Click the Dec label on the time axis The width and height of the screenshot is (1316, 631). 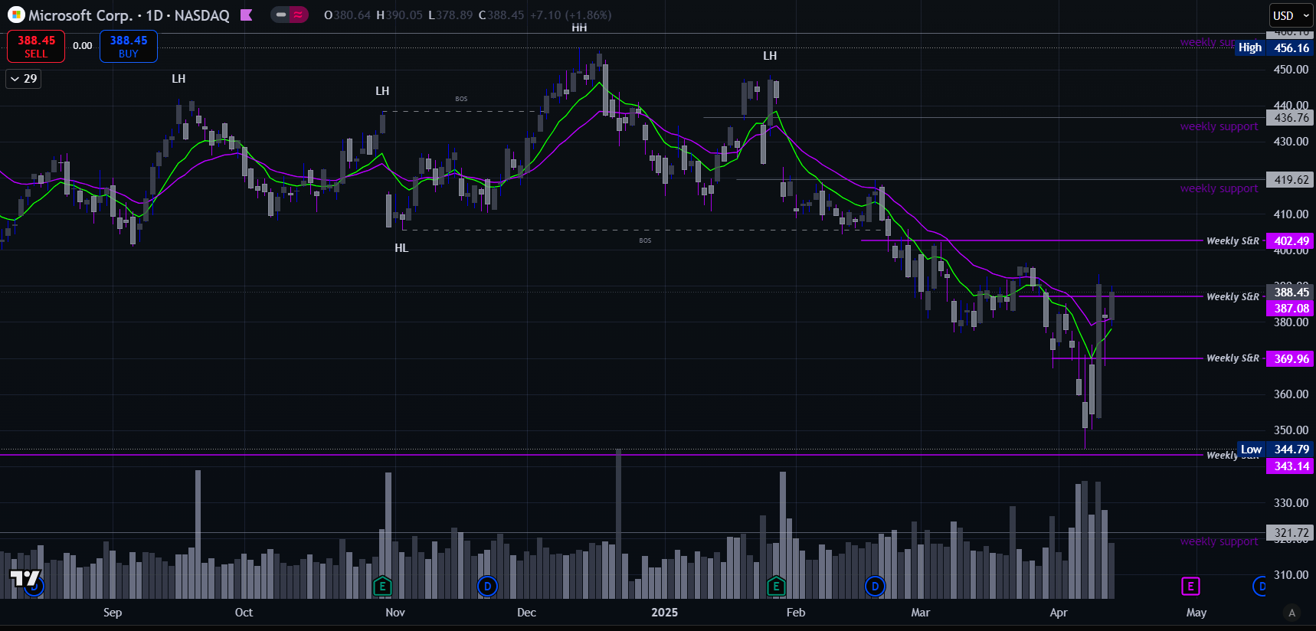point(526,613)
